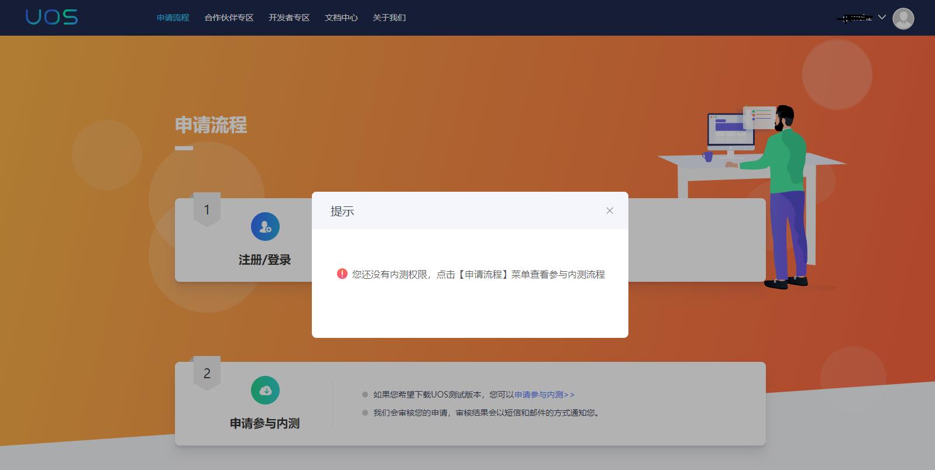Screen dimensions: 935x470
Task: Click the 提示 dialog title
Action: 342,211
